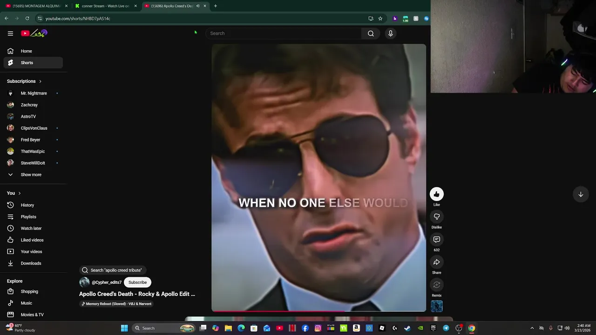The image size is (596, 335).
Task: View site information icon in address bar
Action: [x=40, y=18]
